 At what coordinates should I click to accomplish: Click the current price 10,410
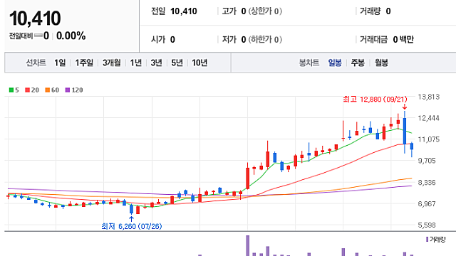click(35, 18)
